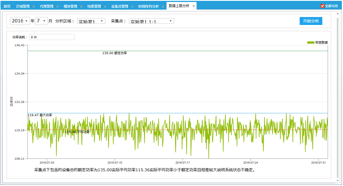The width and height of the screenshot is (343, 186).
Task: Close the 采集点管理 tab
Action: 132,7
